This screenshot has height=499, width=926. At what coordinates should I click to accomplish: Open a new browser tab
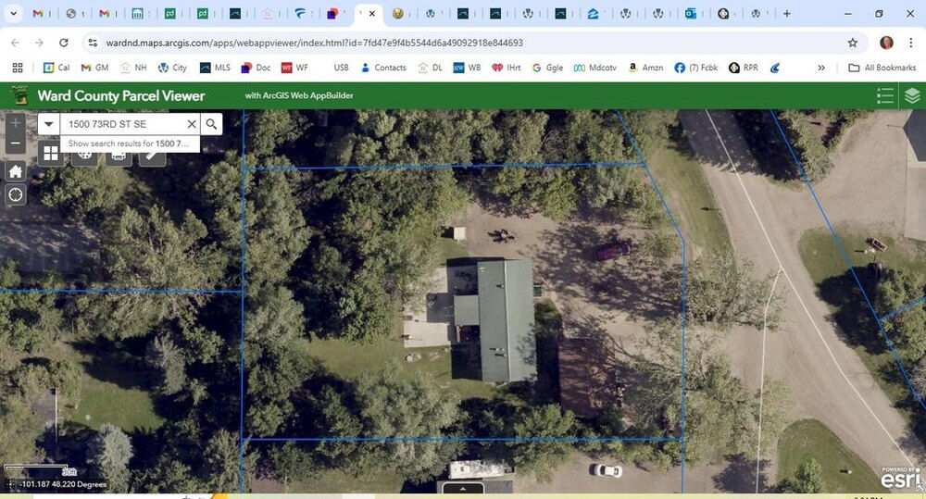pos(787,14)
